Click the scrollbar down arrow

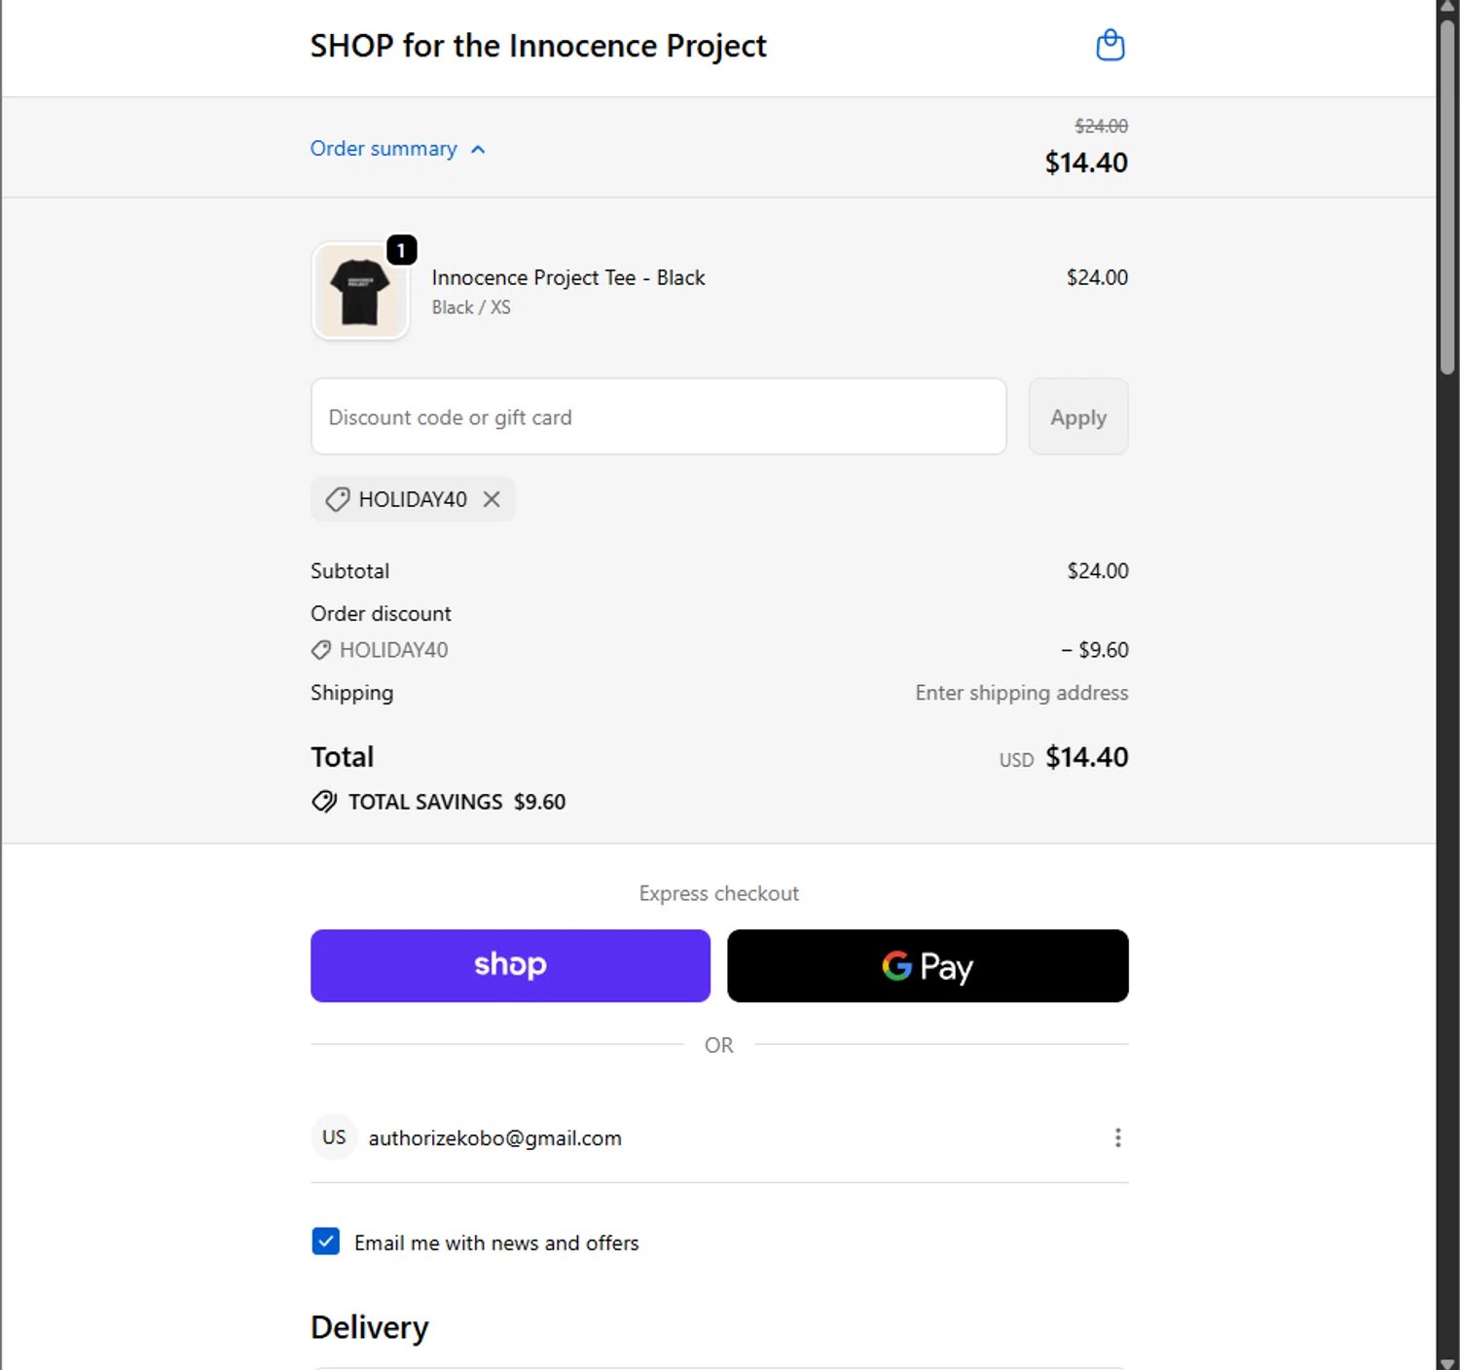point(1447,1362)
